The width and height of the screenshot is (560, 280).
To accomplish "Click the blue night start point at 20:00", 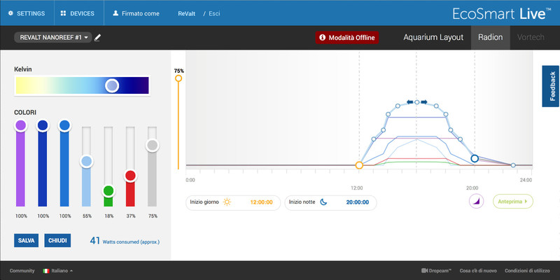I will pyautogui.click(x=475, y=158).
